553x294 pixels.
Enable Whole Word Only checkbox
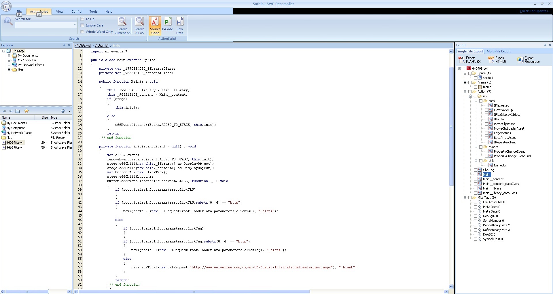click(x=82, y=32)
